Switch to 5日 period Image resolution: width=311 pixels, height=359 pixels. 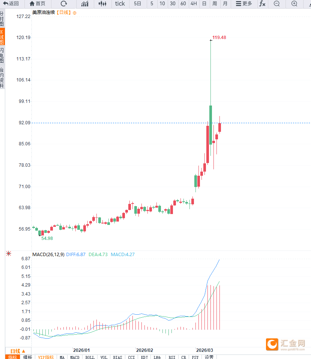[137, 4]
